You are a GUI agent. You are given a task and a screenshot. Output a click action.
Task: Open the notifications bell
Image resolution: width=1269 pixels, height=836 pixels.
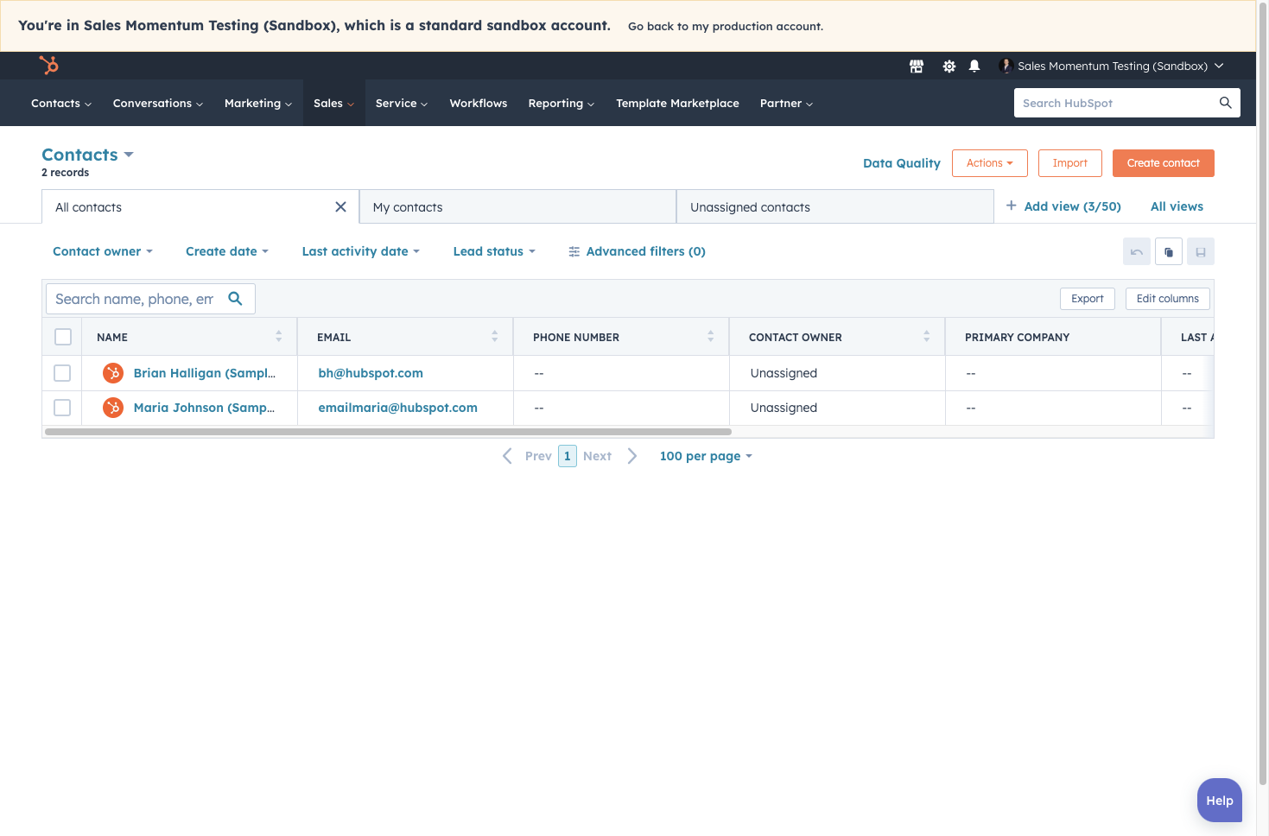[x=974, y=66]
